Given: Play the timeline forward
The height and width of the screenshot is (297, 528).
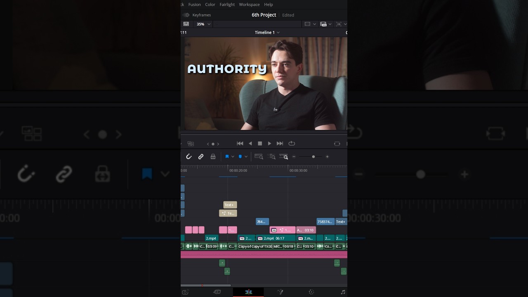Looking at the screenshot, I should click(269, 144).
